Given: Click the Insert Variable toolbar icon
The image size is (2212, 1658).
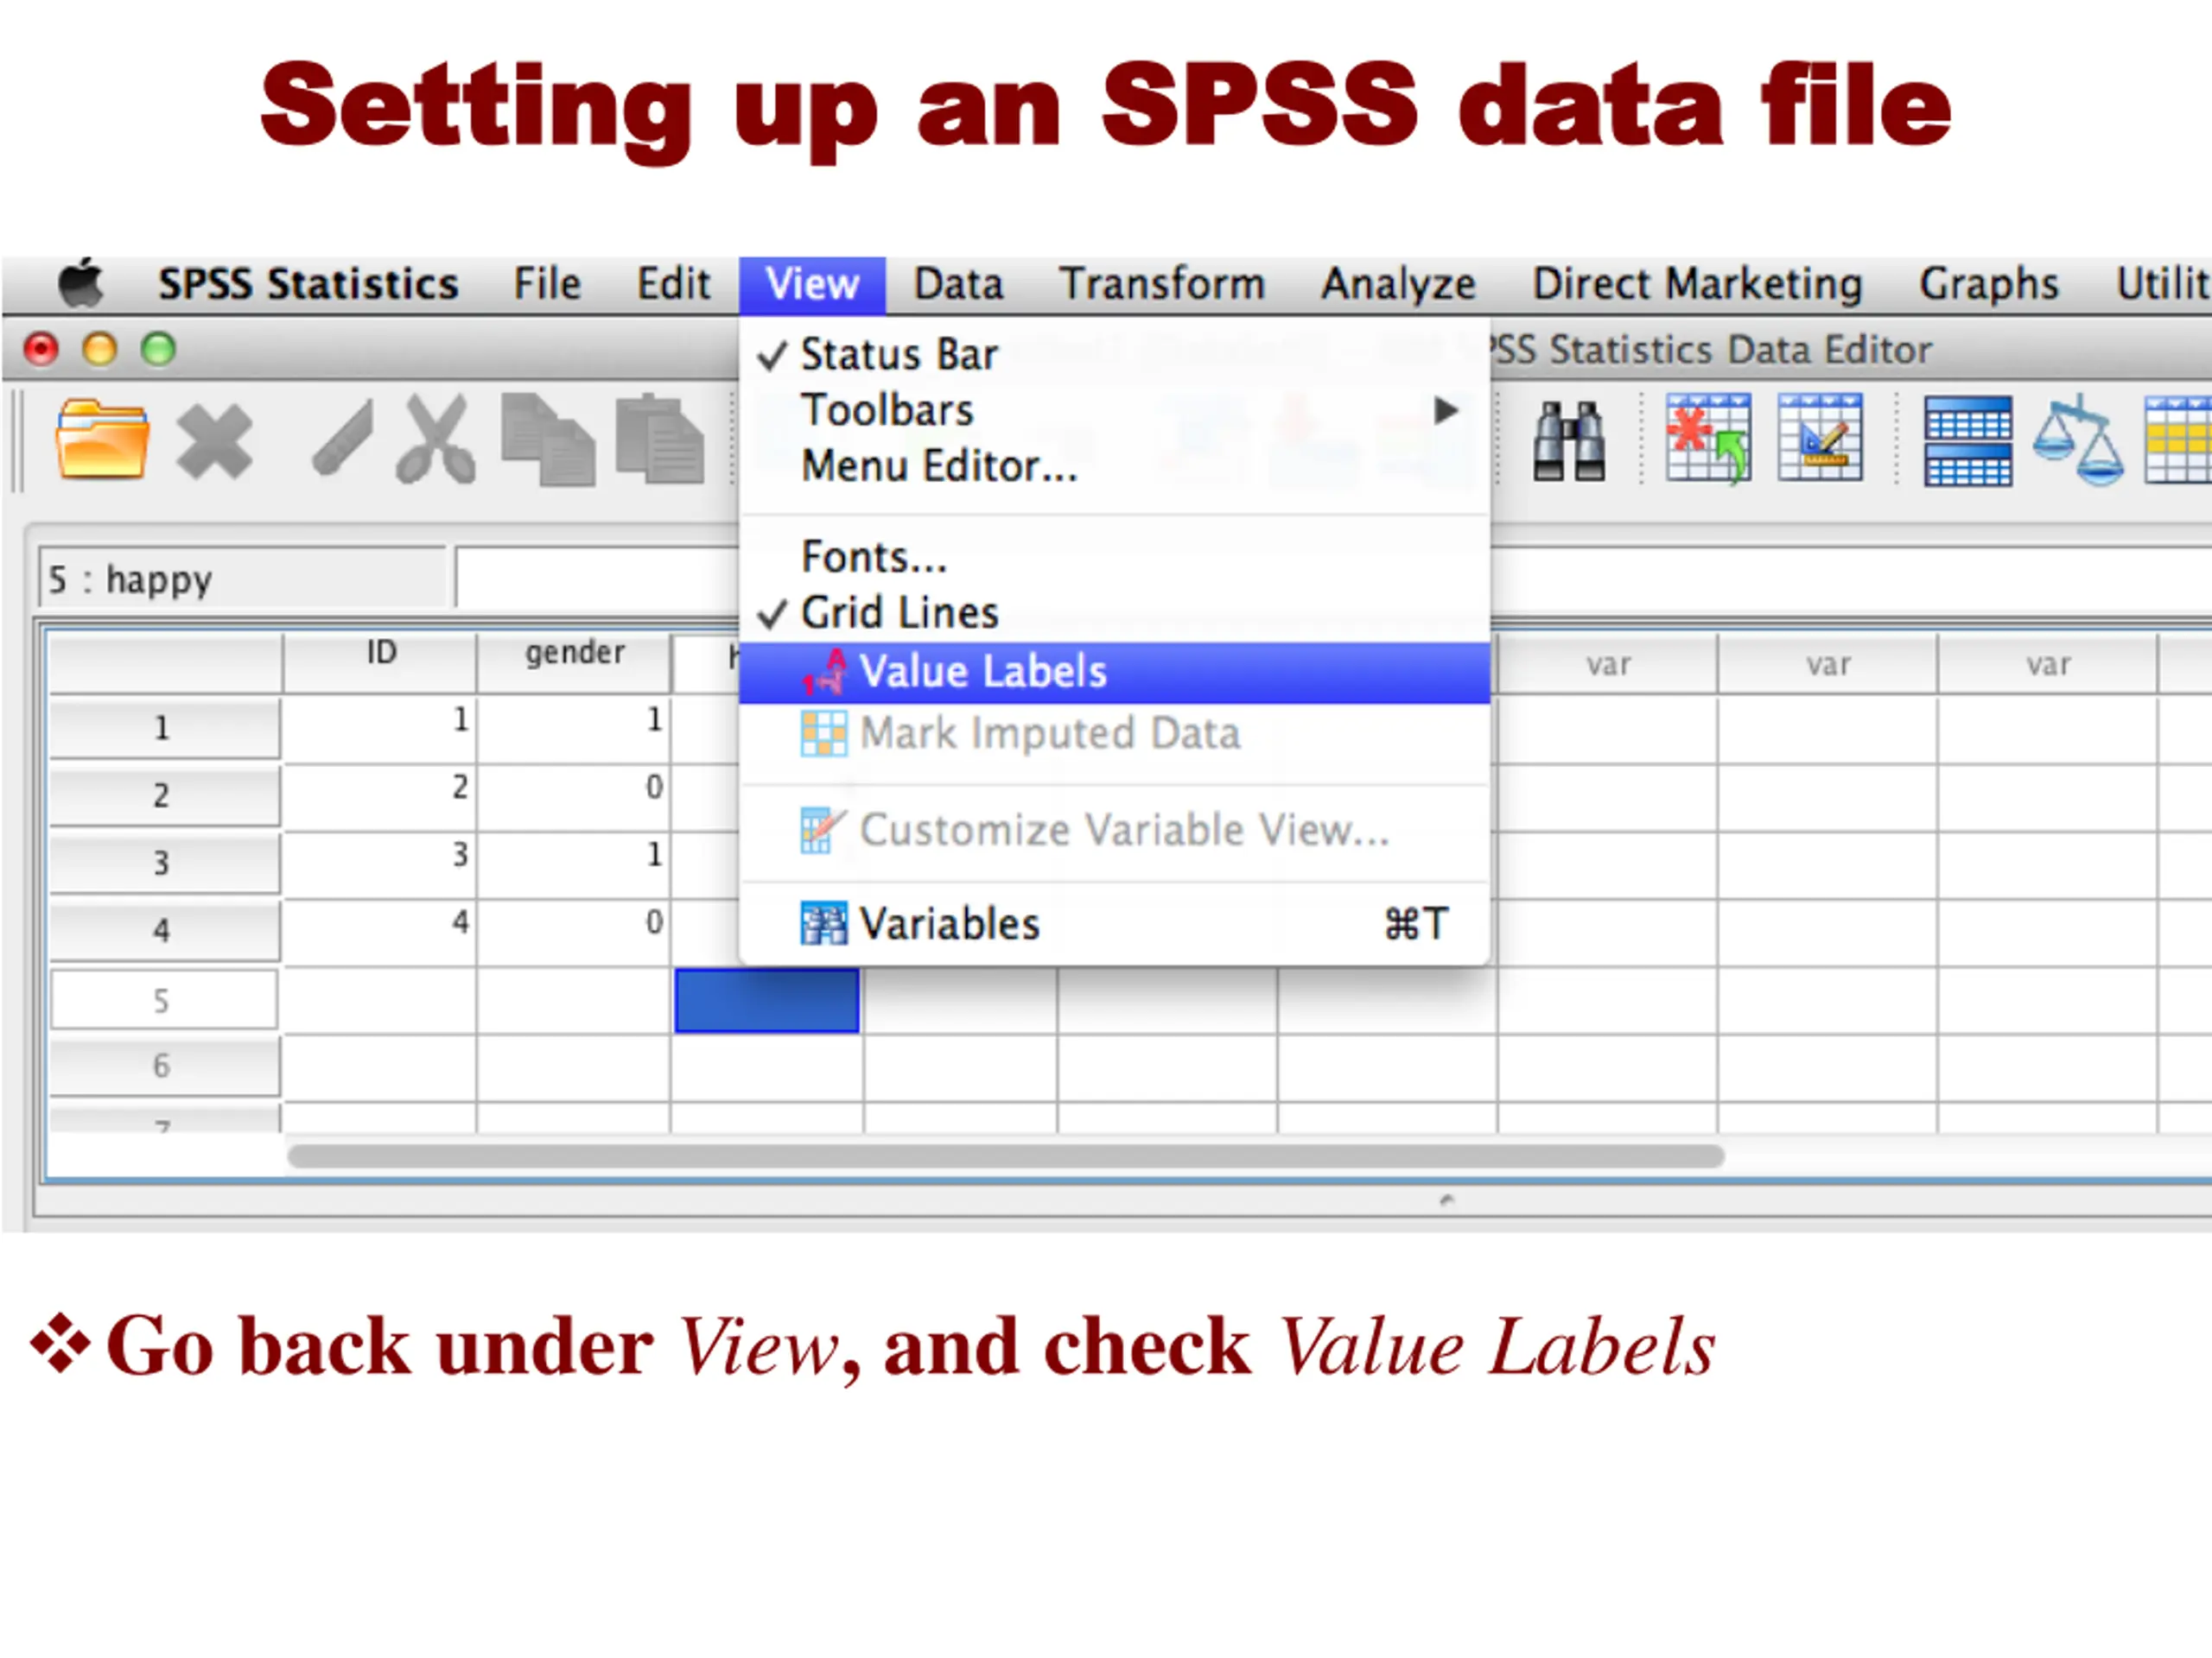Looking at the screenshot, I should [x=1820, y=438].
